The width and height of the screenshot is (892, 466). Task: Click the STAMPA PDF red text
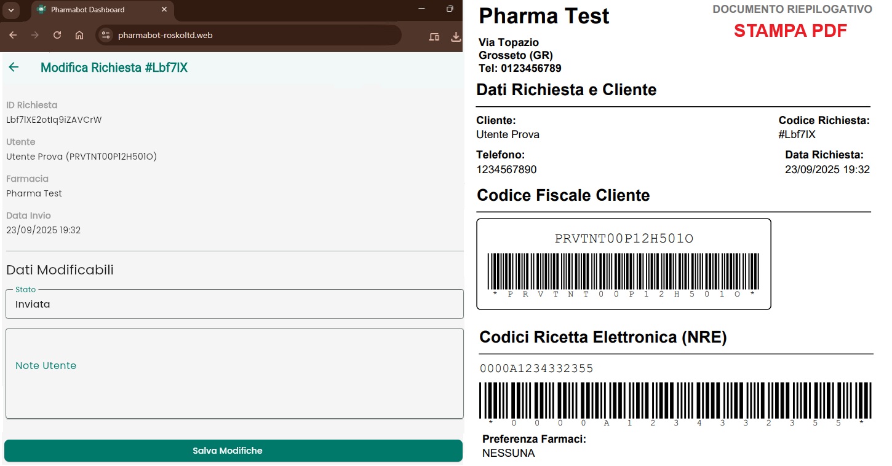790,31
